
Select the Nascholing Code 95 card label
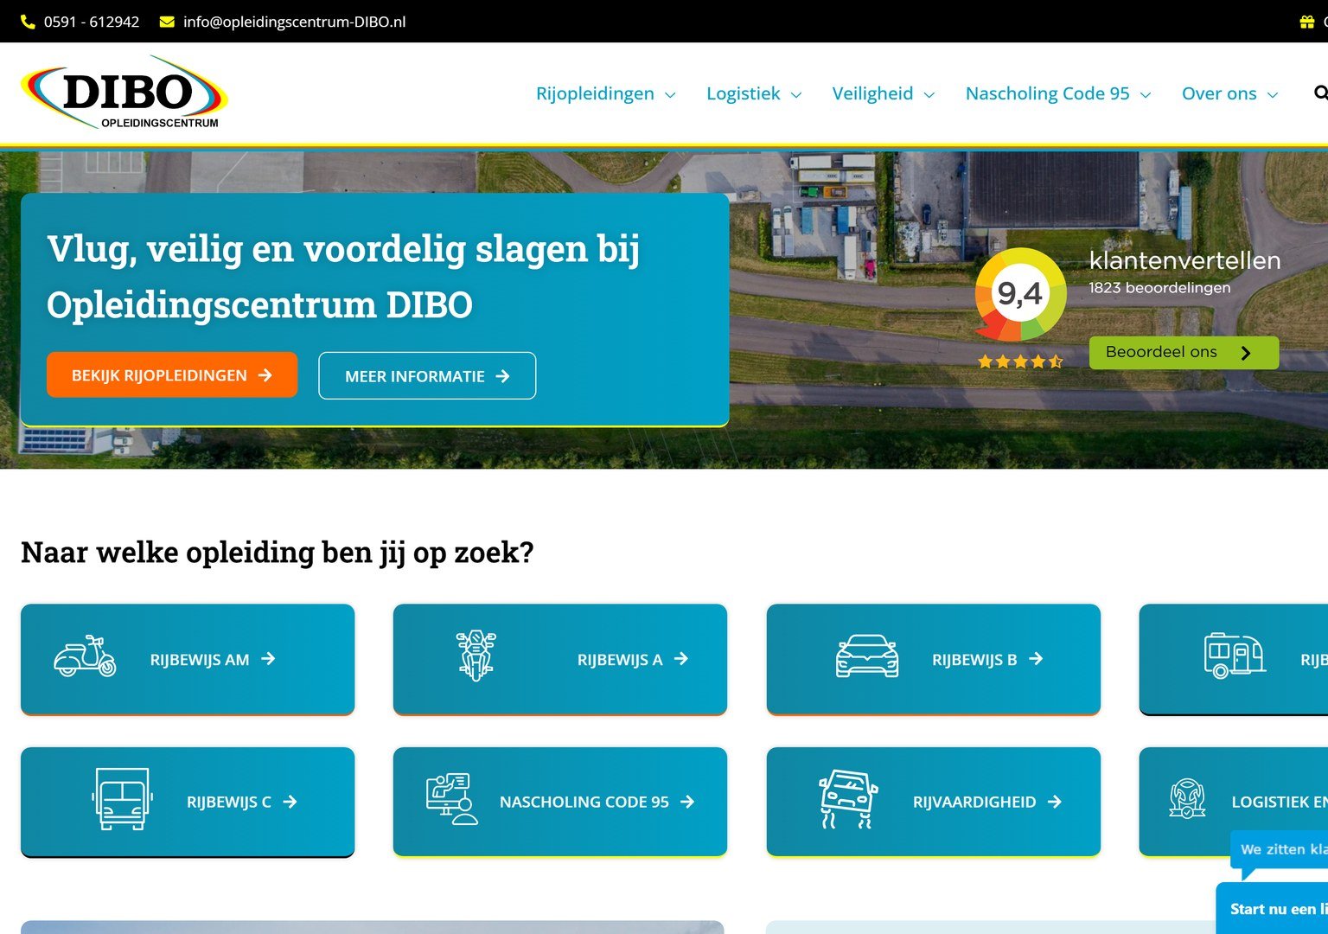pos(584,803)
